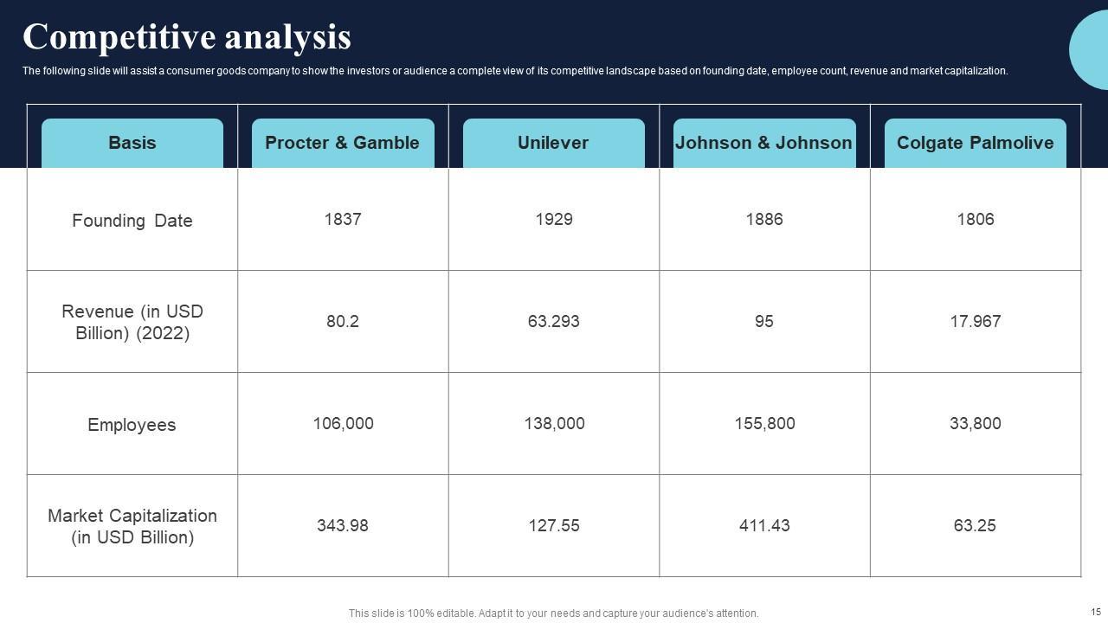Click the slide description subtitle text
Viewport: 1108px width, 623px height.
click(x=515, y=71)
